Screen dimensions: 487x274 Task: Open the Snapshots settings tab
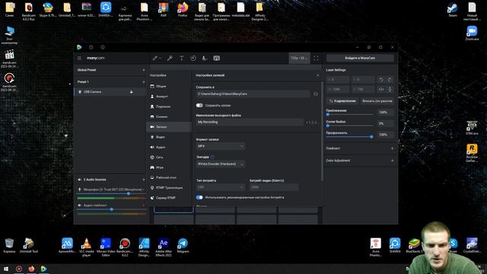click(x=169, y=116)
